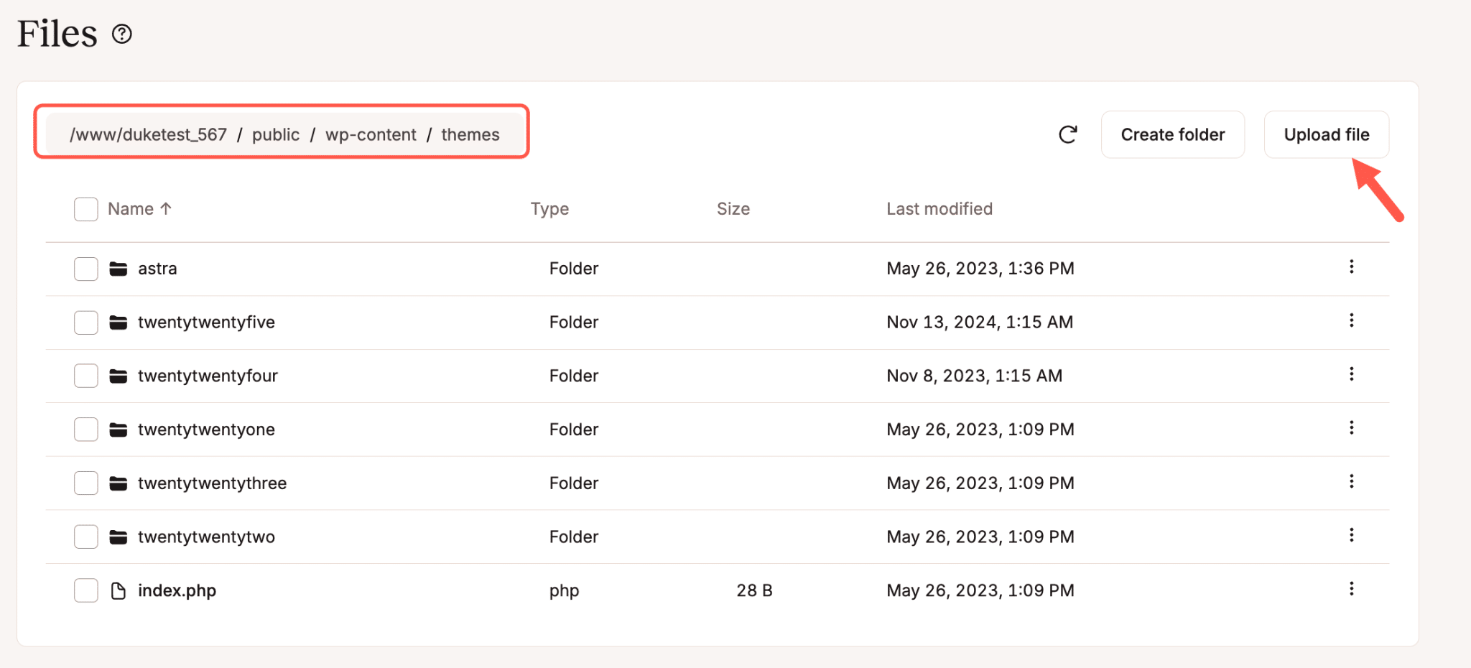Open the astra folder name
The height and width of the screenshot is (668, 1471).
tap(157, 269)
